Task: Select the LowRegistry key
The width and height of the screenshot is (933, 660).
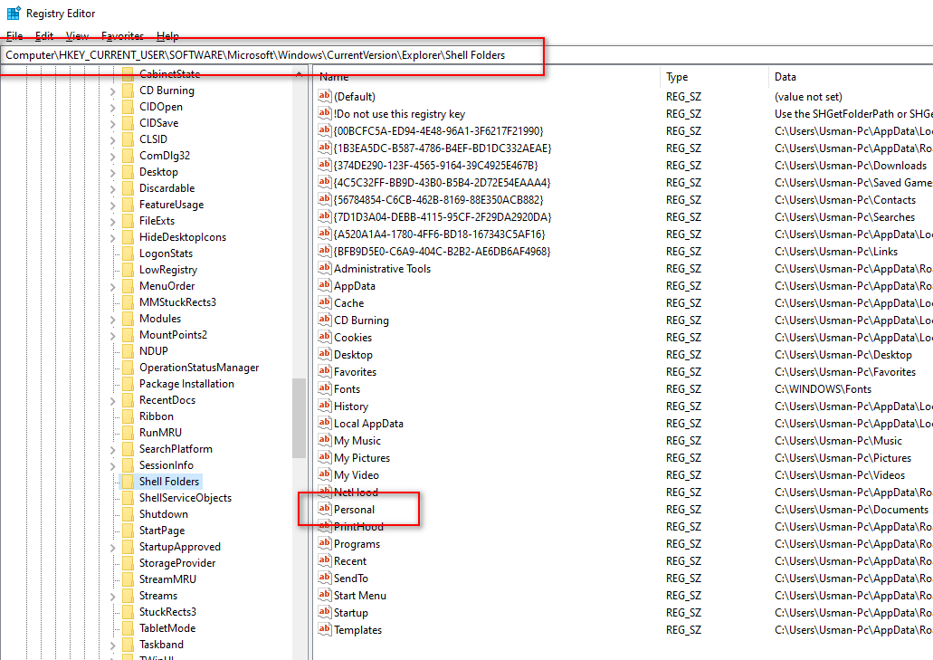Action: coord(167,270)
